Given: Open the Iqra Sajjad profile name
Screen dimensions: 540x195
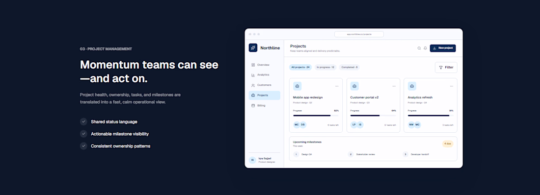Looking at the screenshot, I should (x=265, y=159).
